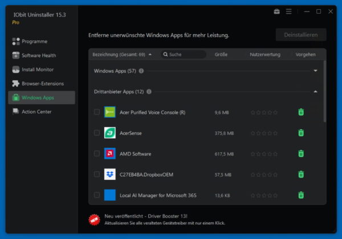Select the Windows Apps section

point(42,97)
